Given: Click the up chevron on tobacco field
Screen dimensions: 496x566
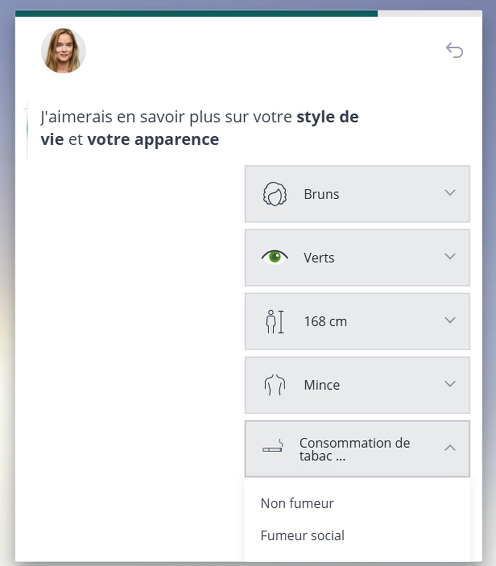Looking at the screenshot, I should coord(450,448).
